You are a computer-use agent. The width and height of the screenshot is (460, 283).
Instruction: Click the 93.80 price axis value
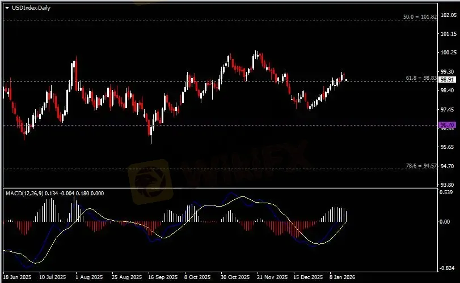[x=447, y=185]
